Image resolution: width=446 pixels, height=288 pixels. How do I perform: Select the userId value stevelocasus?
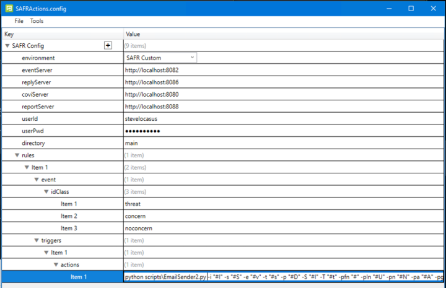click(x=284, y=119)
